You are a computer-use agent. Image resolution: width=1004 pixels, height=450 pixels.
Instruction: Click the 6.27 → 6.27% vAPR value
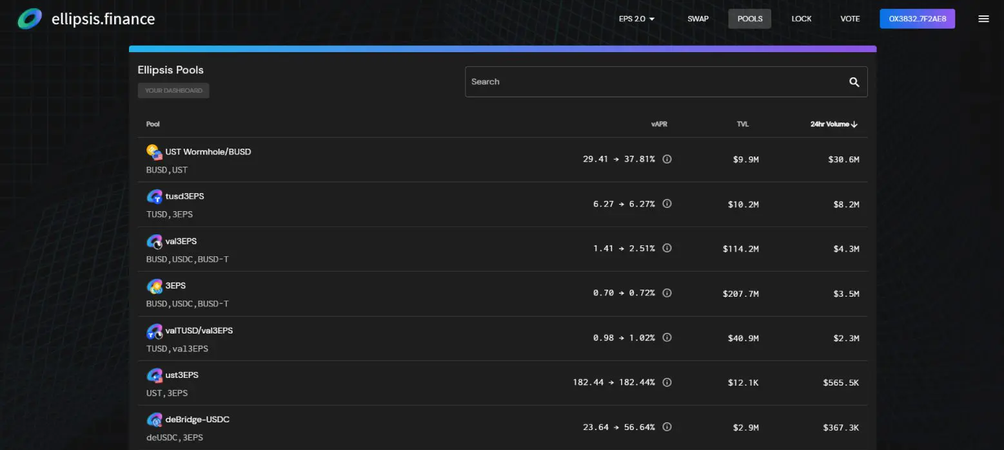(x=624, y=203)
